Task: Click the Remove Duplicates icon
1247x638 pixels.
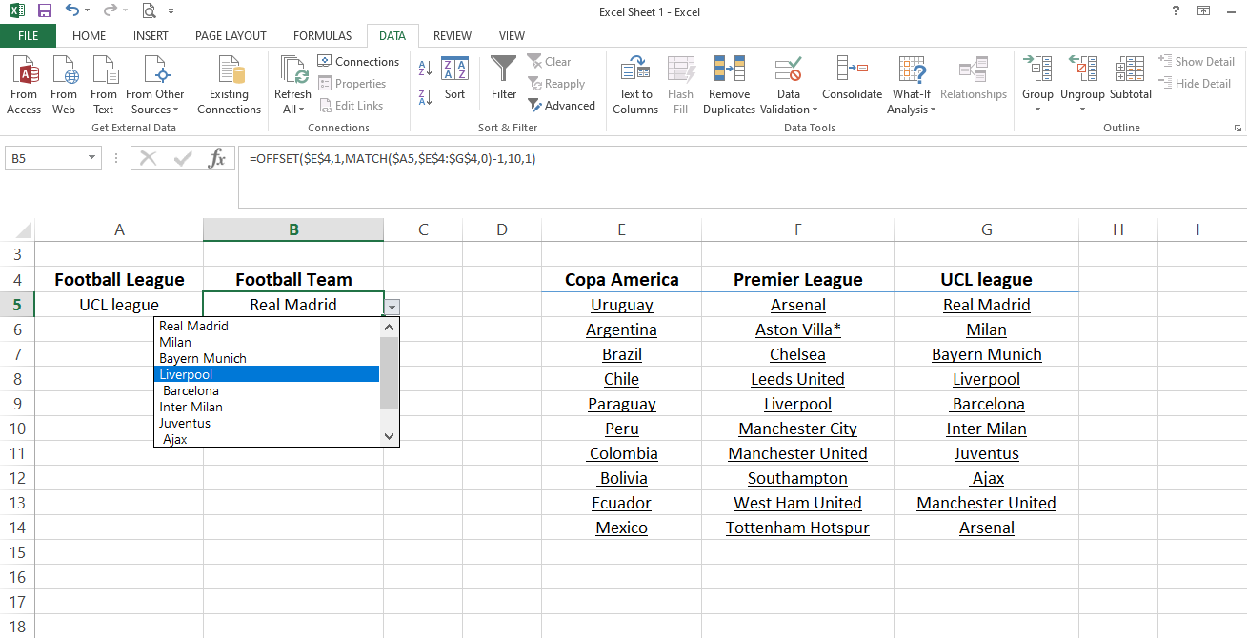Action: (x=729, y=70)
